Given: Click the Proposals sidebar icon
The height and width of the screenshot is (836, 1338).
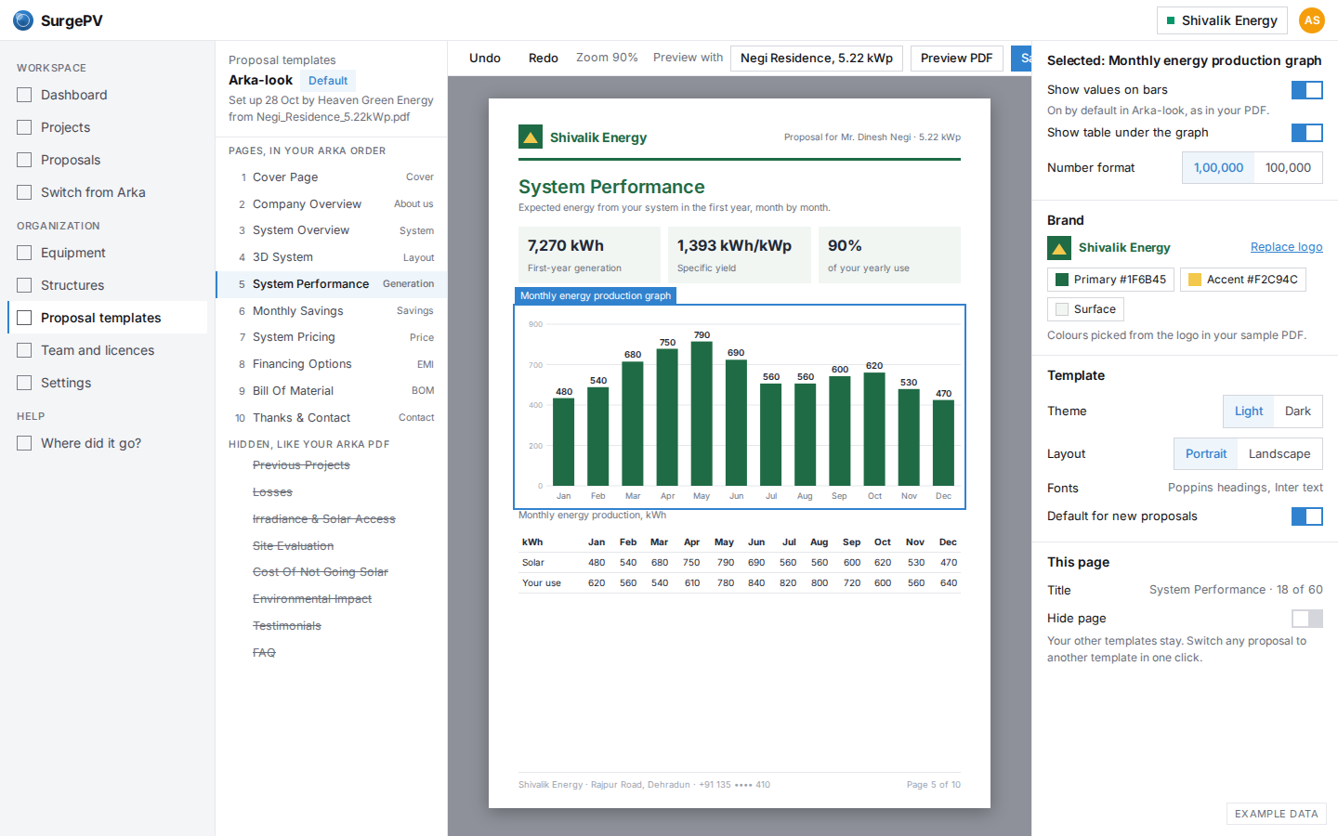Looking at the screenshot, I should click(x=24, y=160).
